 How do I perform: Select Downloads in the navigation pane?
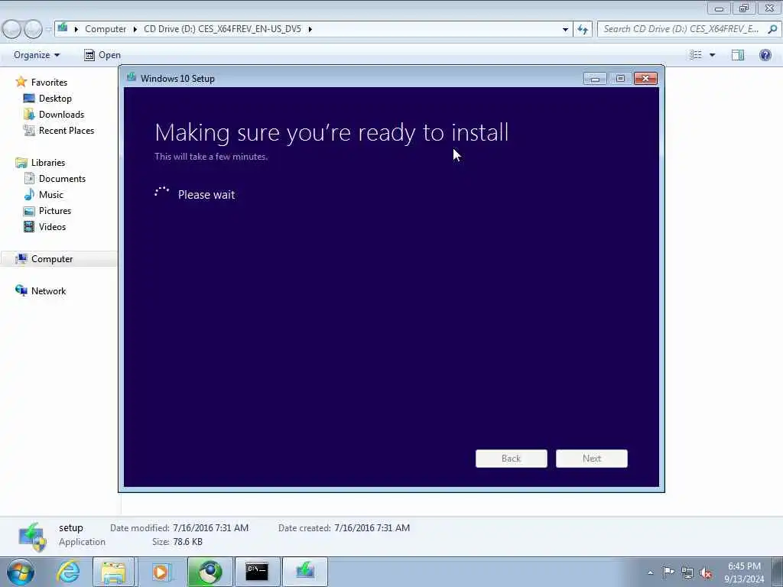click(x=61, y=115)
